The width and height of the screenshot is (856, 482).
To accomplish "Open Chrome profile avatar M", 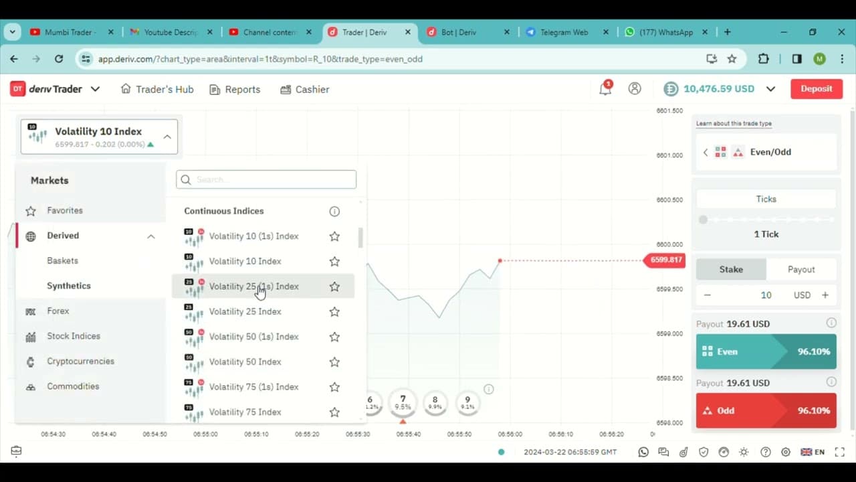I will coord(820,59).
